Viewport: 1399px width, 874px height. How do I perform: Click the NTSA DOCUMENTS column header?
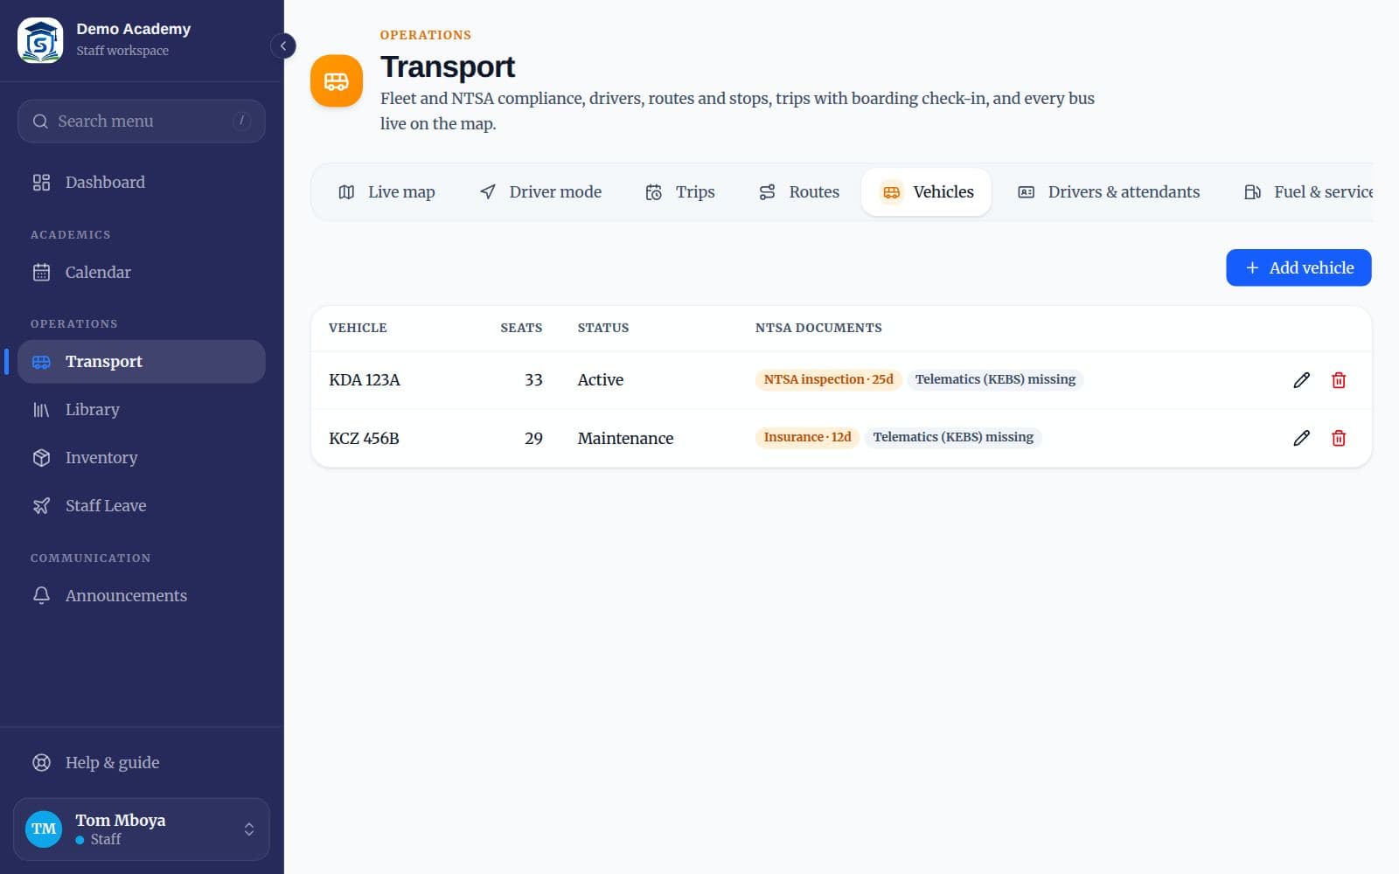coord(818,328)
